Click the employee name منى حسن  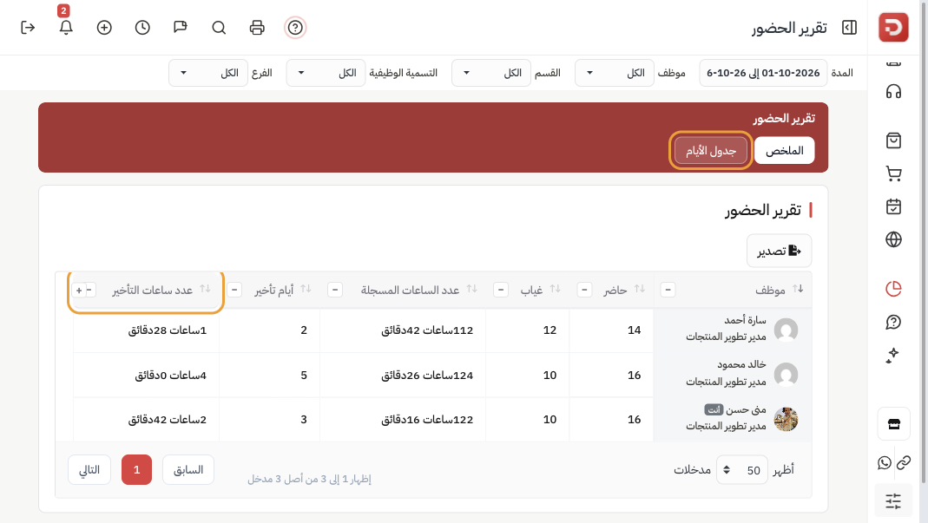[747, 409]
